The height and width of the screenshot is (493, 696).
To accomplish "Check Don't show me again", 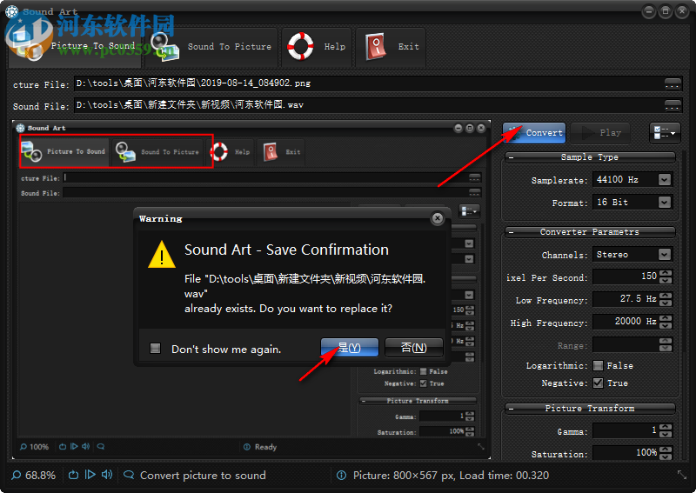I will point(156,349).
